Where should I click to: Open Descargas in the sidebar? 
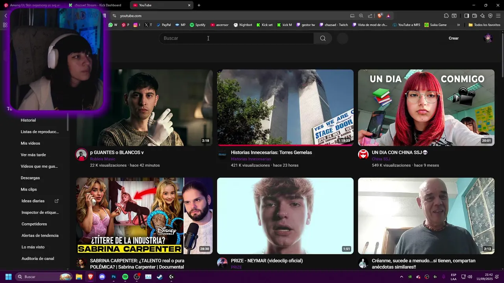point(30,178)
